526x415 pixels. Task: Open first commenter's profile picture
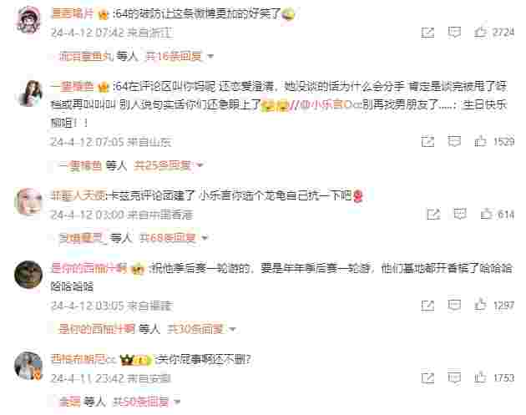[x=29, y=20]
